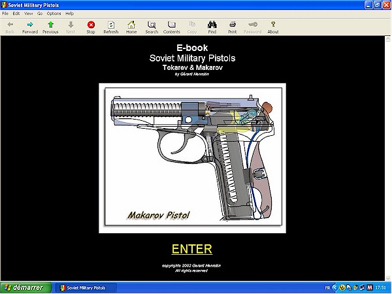Viewport: 392px width, 294px height.
Task: Click the 'Soviet Military Pistols' heading text
Action: click(x=192, y=58)
